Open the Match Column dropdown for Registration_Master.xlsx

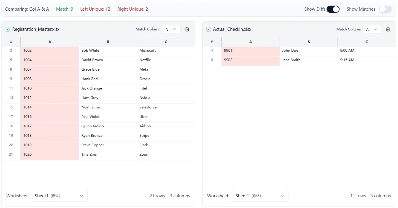(x=171, y=29)
